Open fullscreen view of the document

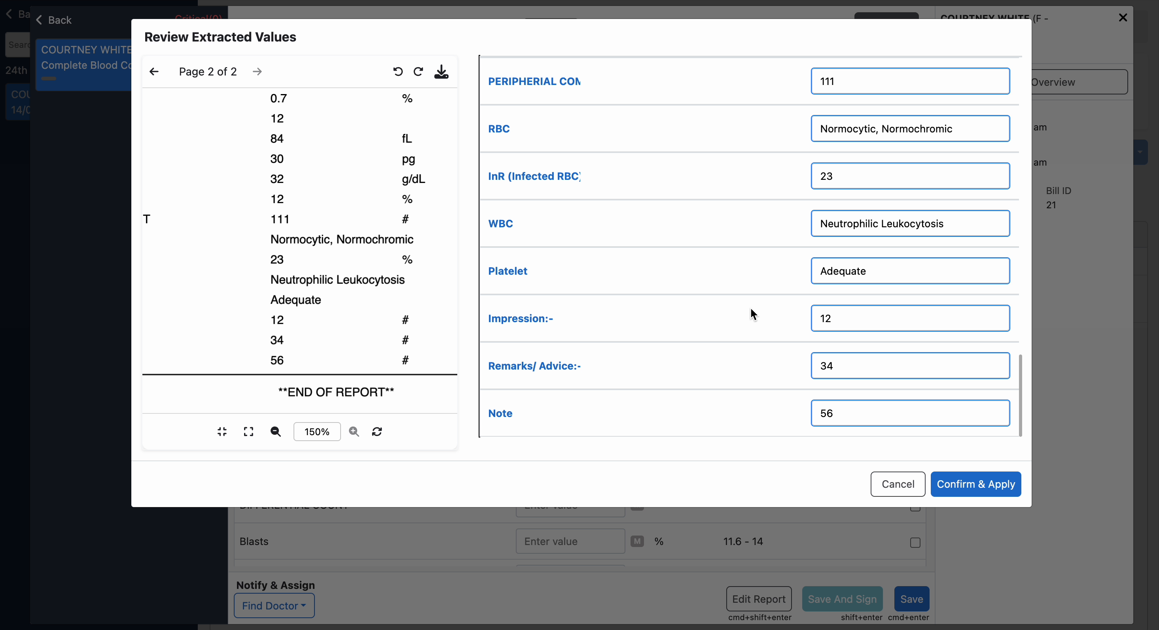[248, 431]
